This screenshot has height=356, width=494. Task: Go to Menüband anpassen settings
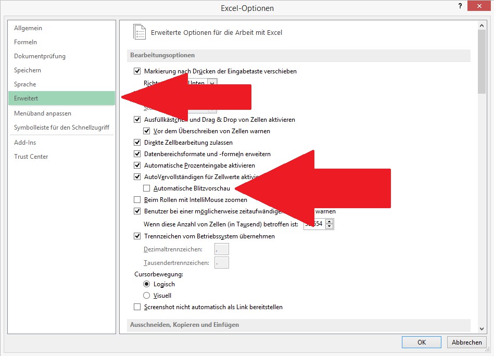tap(43, 113)
